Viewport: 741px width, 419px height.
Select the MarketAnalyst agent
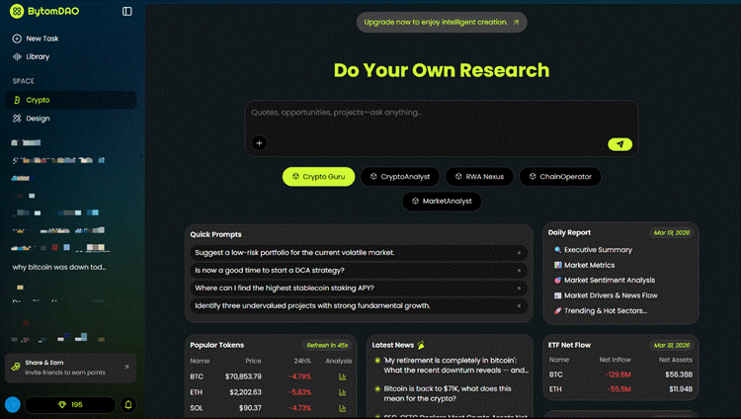click(442, 201)
